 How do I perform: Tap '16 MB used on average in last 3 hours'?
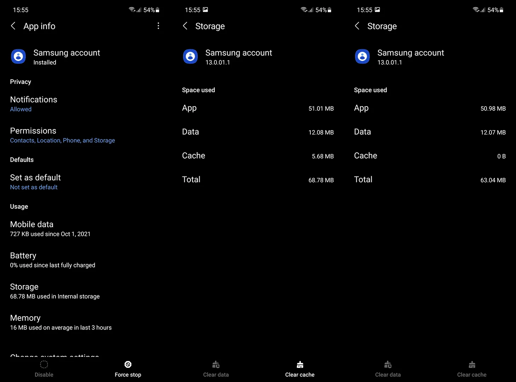click(x=61, y=328)
